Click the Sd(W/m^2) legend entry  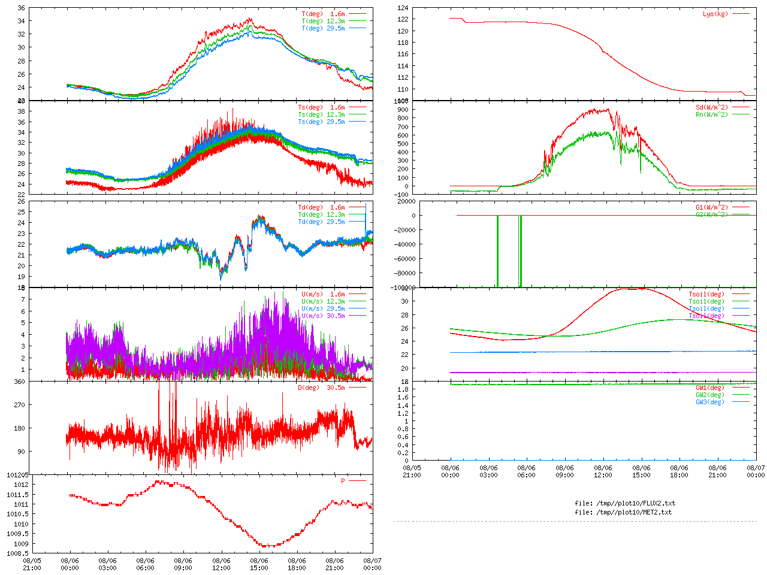[712, 108]
